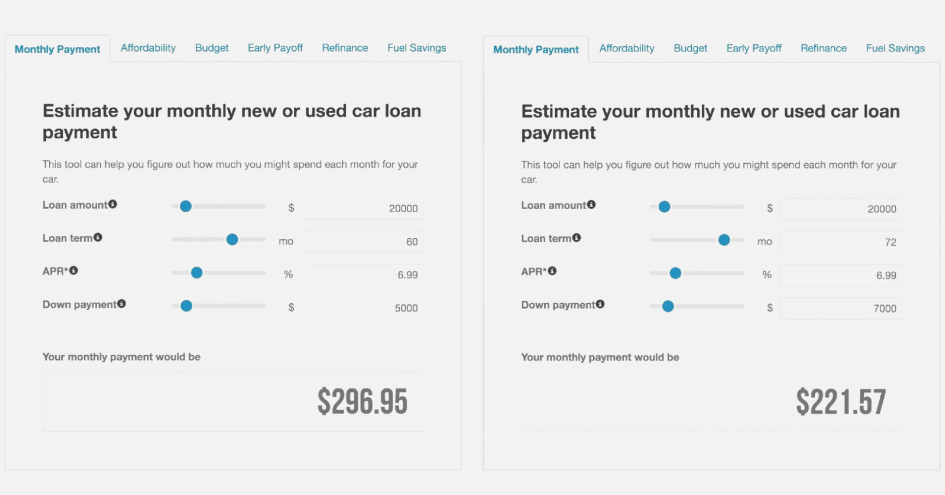Open Refinance tab in right calculator
Viewport: 945px width, 495px height.
(823, 48)
